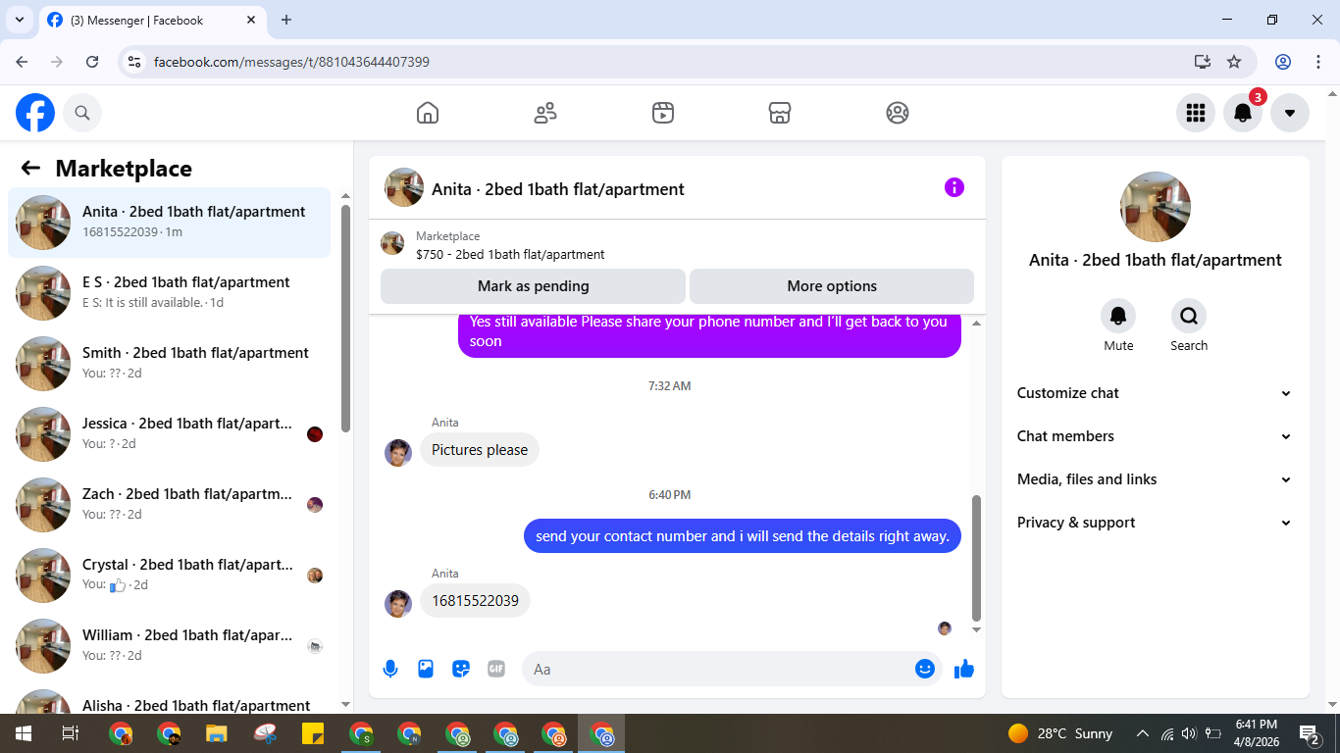The height and width of the screenshot is (753, 1340).
Task: Record a voice clip microphone icon
Action: 390,669
